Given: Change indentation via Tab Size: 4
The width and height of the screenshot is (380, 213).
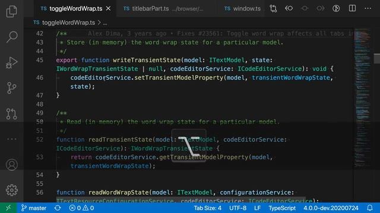Looking at the screenshot, I should click(x=207, y=208).
